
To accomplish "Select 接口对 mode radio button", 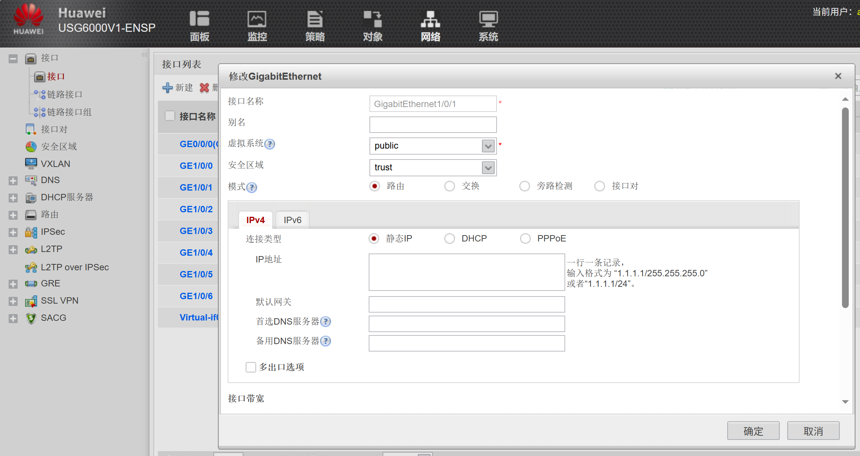I will (599, 186).
